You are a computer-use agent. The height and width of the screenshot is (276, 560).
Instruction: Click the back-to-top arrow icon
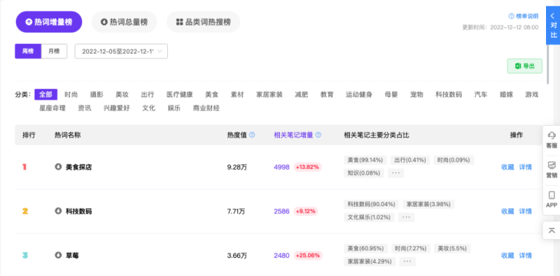click(552, 231)
